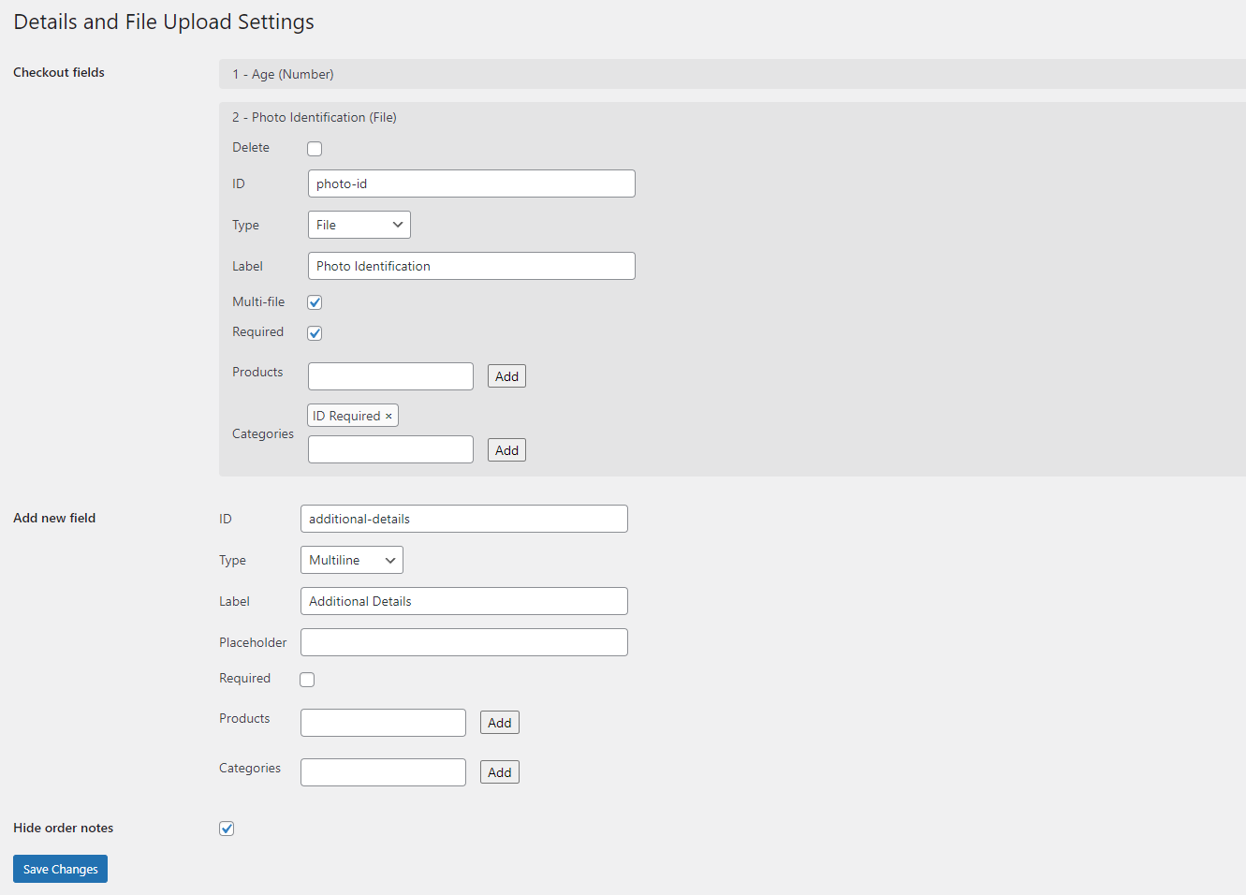Edit the Label field 'Additional Details'

(463, 601)
